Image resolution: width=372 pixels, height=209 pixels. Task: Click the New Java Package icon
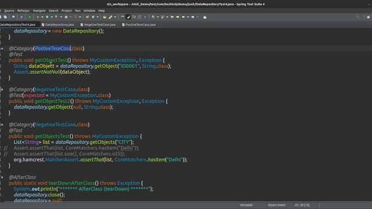point(87,17)
